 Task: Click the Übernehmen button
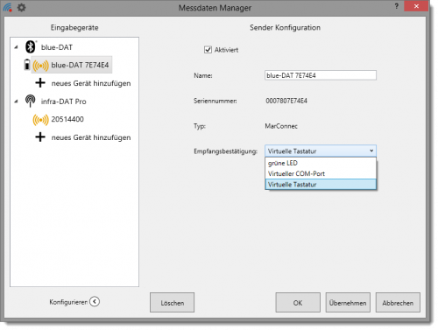348,303
